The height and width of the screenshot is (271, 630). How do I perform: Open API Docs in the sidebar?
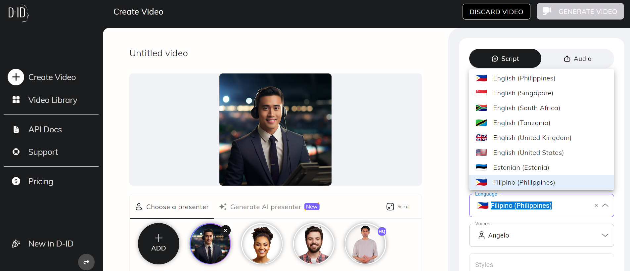coord(45,129)
